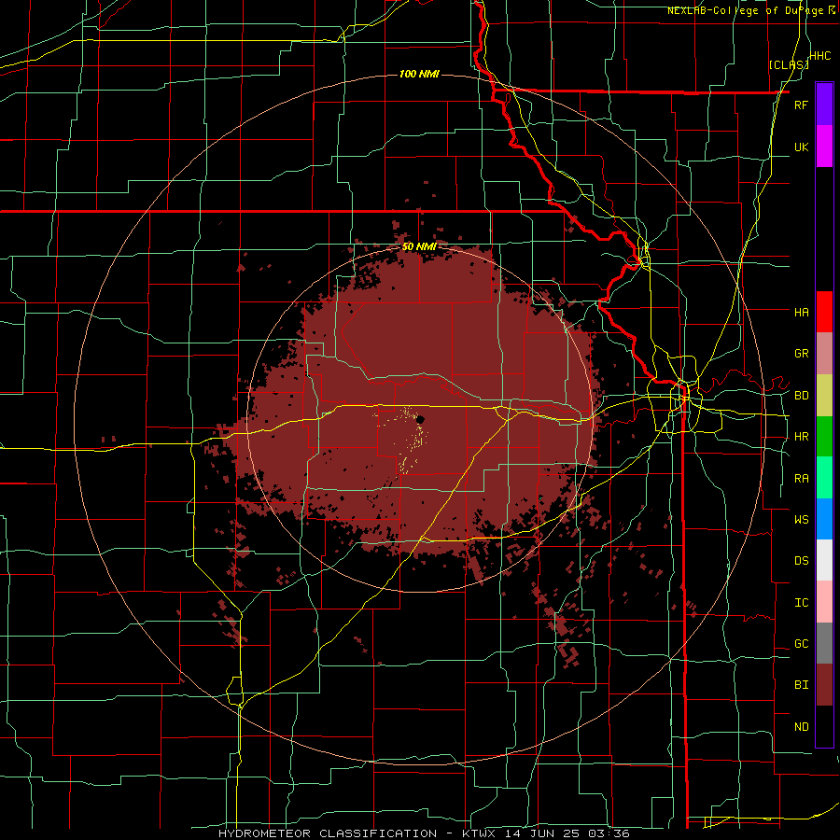The height and width of the screenshot is (840, 840).
Task: Click the GR salmon legend color swatch
Action: coord(824,353)
